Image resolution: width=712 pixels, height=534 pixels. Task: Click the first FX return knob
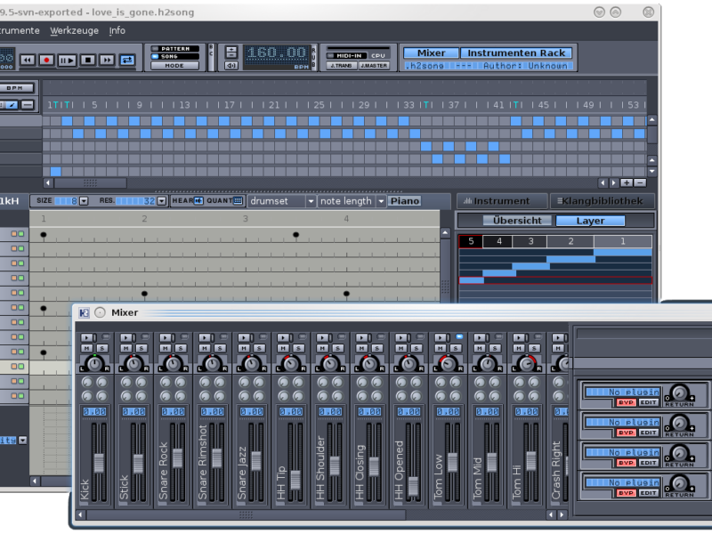[x=680, y=392]
